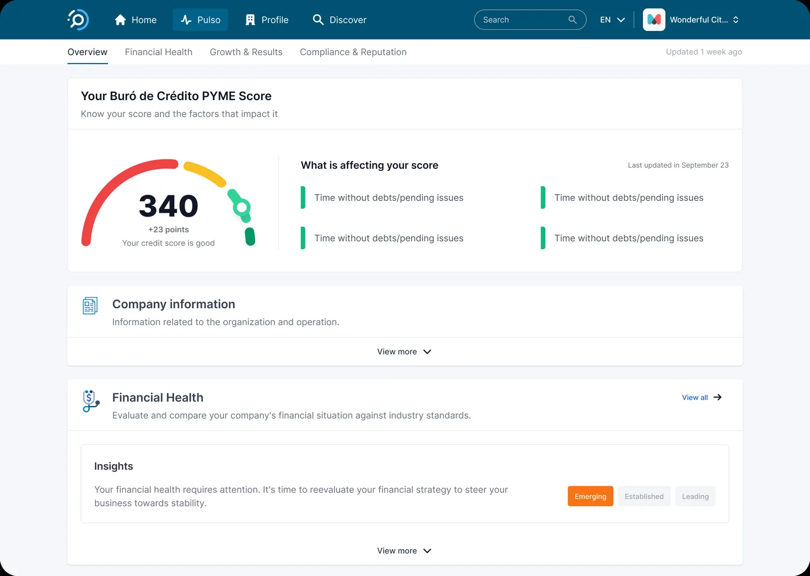Click the Financial Health stethoscope icon
810x576 pixels.
91,401
